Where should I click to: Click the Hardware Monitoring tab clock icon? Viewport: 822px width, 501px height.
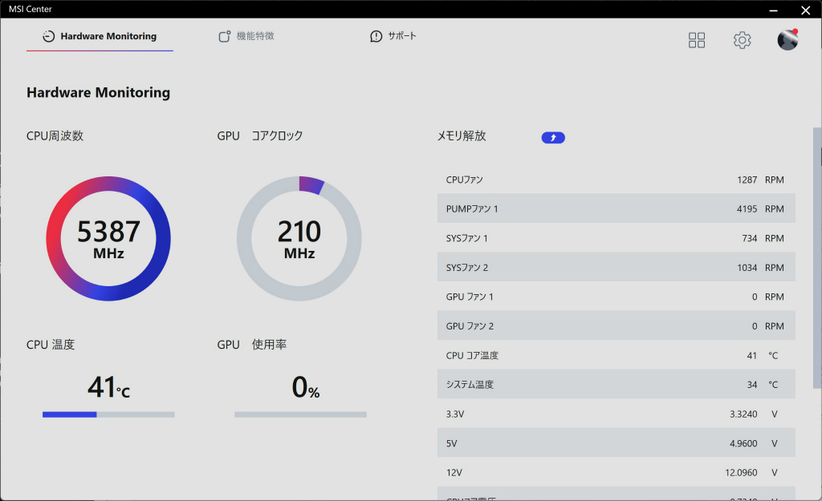pyautogui.click(x=49, y=36)
